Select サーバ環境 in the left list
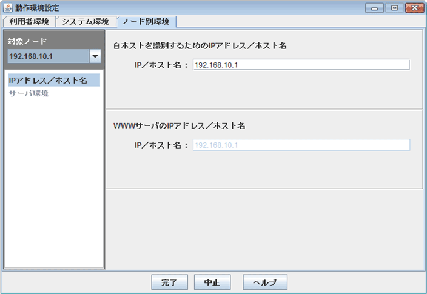427x294 pixels. (x=29, y=93)
